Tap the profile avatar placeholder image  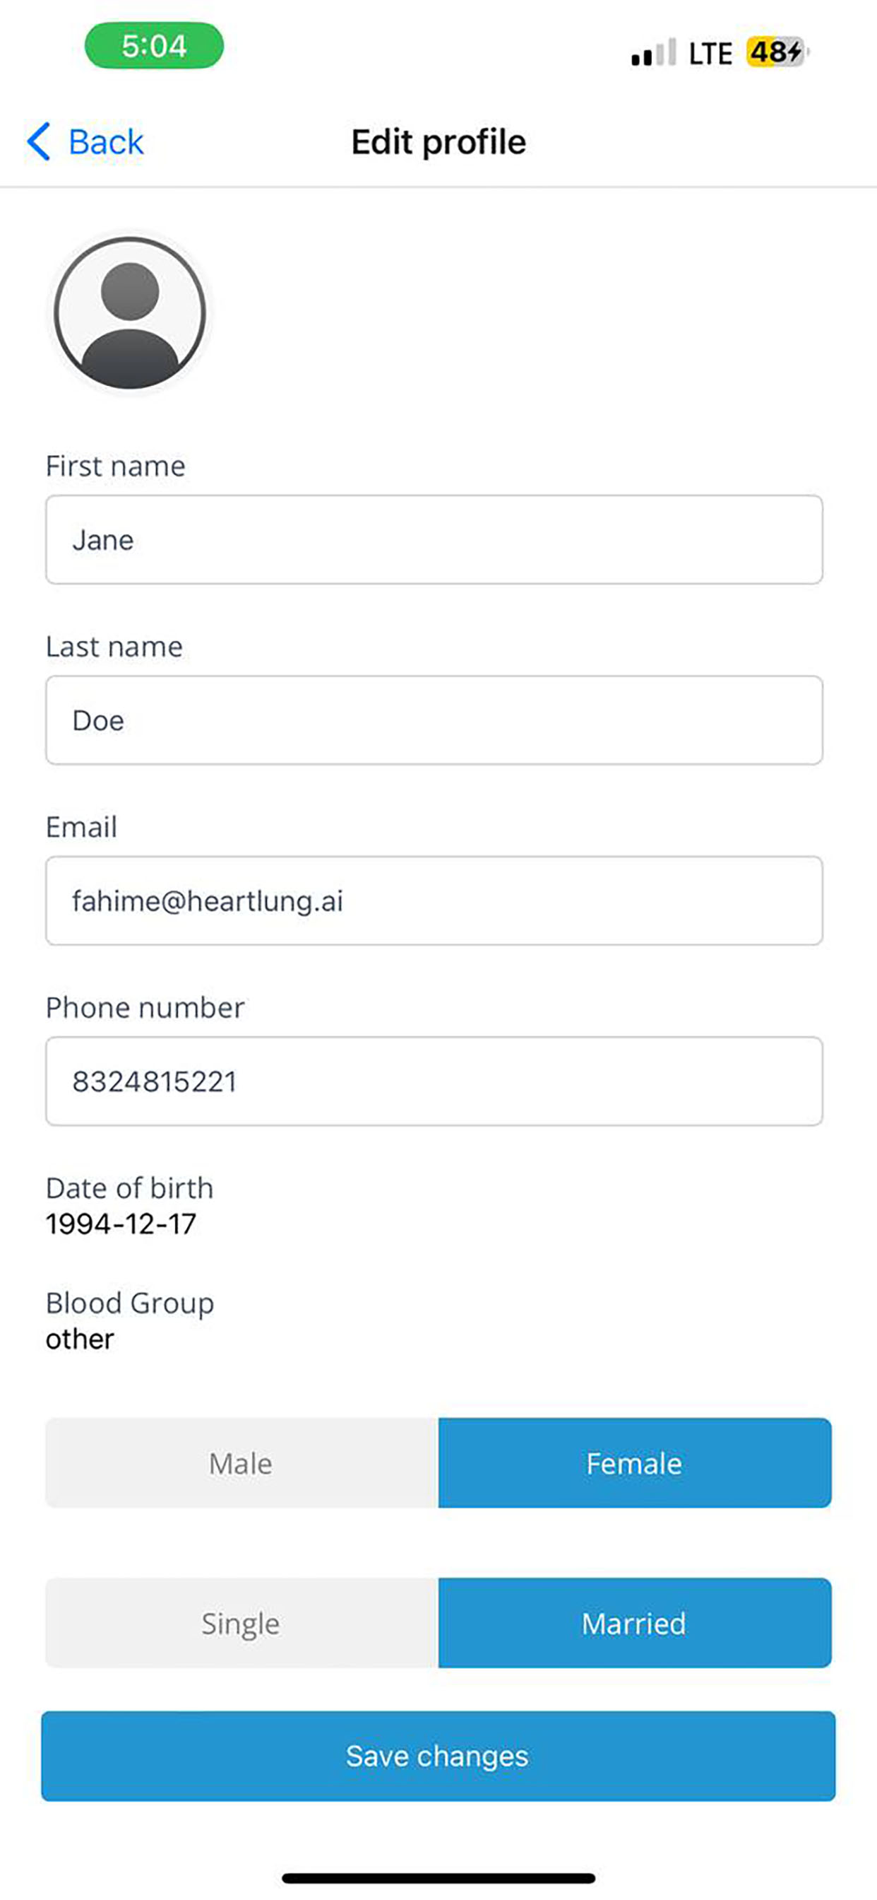click(130, 312)
